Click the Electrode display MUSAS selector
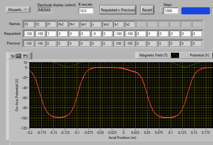 44,10
